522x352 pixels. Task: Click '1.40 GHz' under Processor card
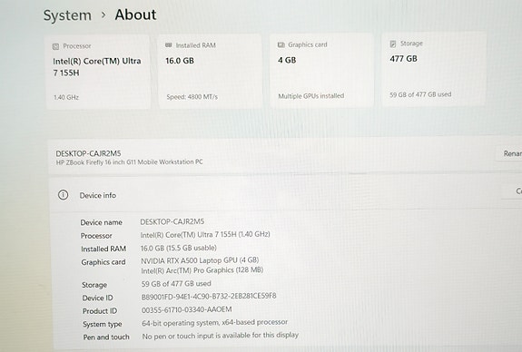(66, 97)
